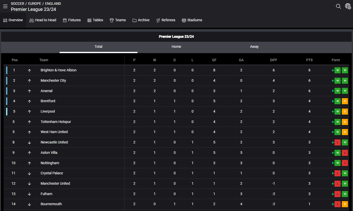
Task: Open Manchester City team page
Action: pyautogui.click(x=53, y=80)
